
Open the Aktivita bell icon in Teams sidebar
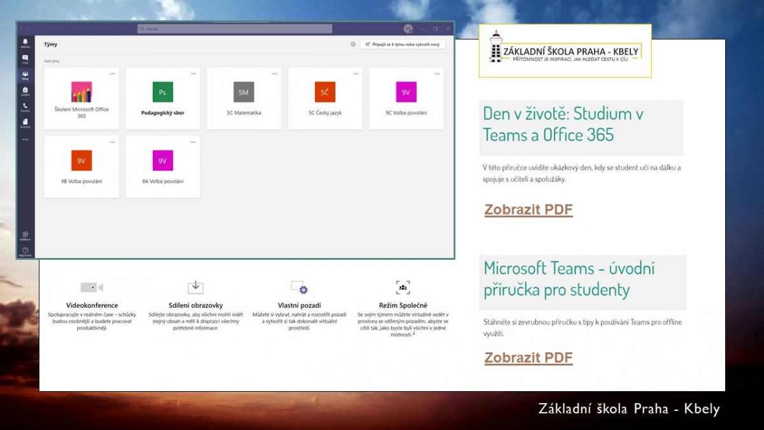pos(25,43)
